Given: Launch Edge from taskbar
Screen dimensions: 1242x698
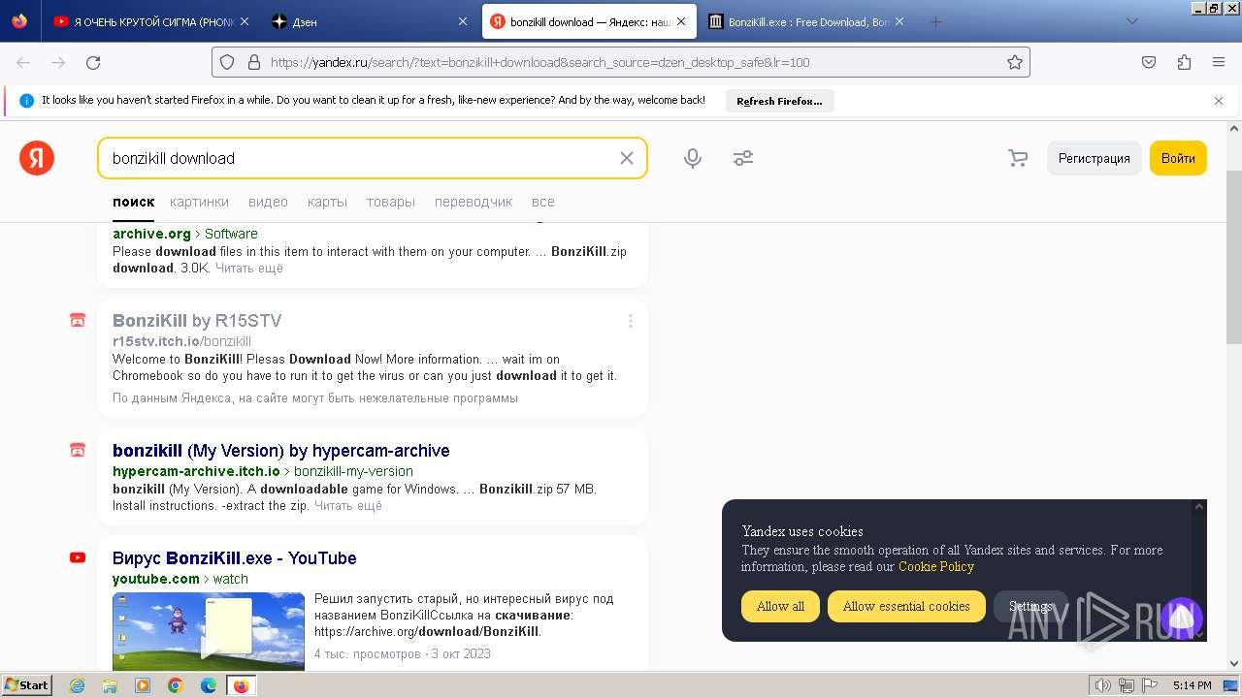Looking at the screenshot, I should coord(209,685).
